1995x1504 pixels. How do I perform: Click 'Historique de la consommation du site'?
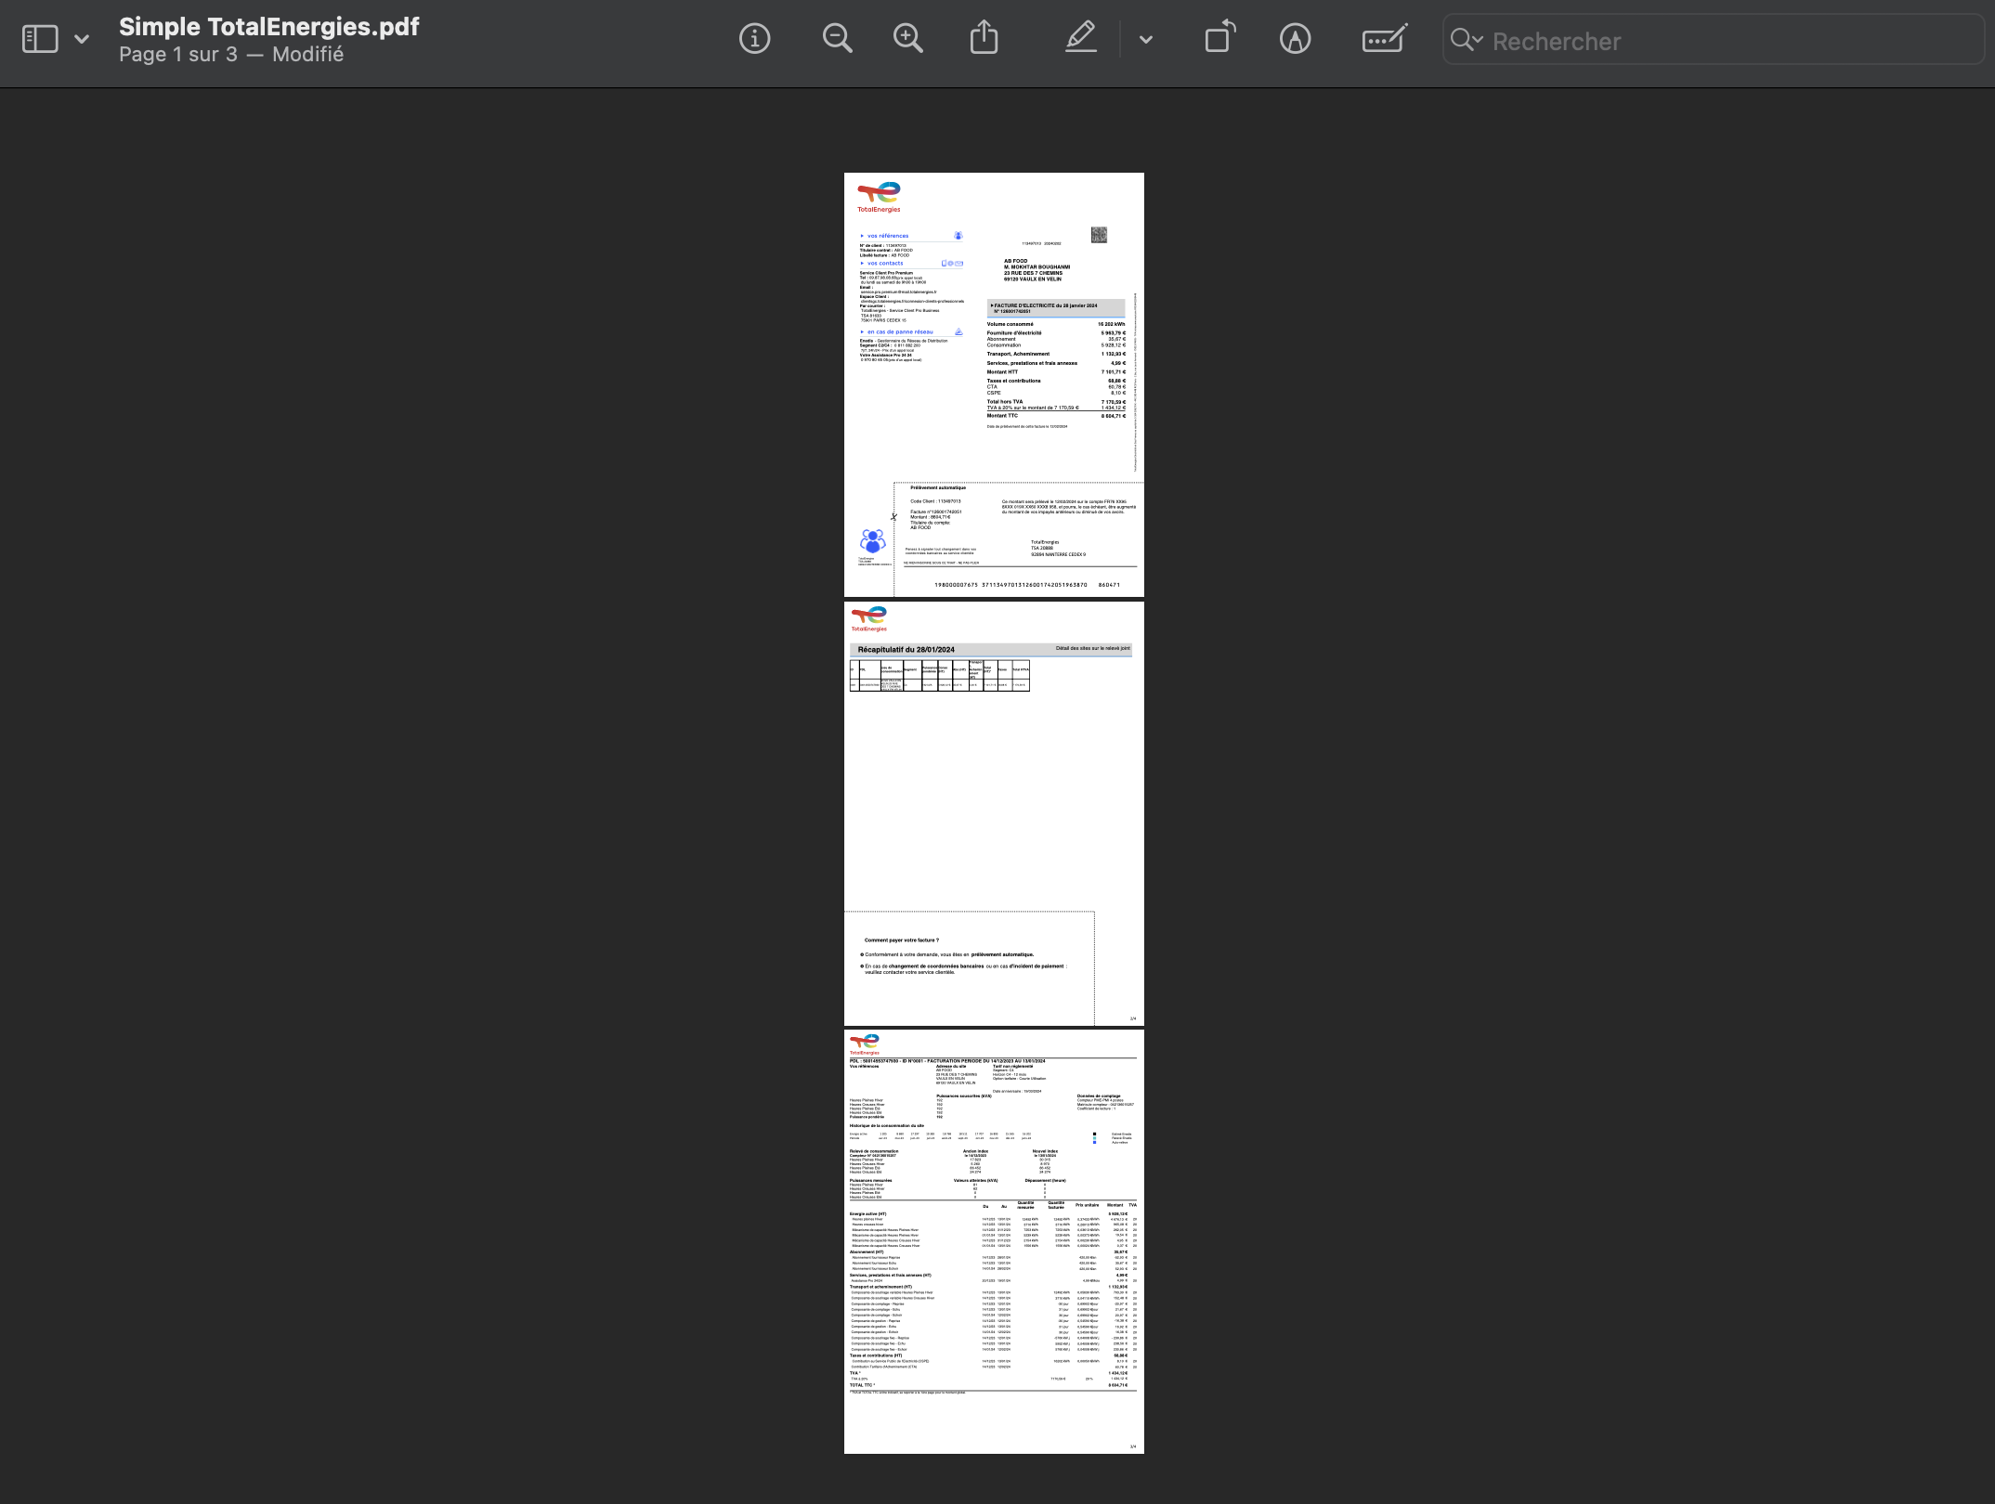tap(886, 1126)
